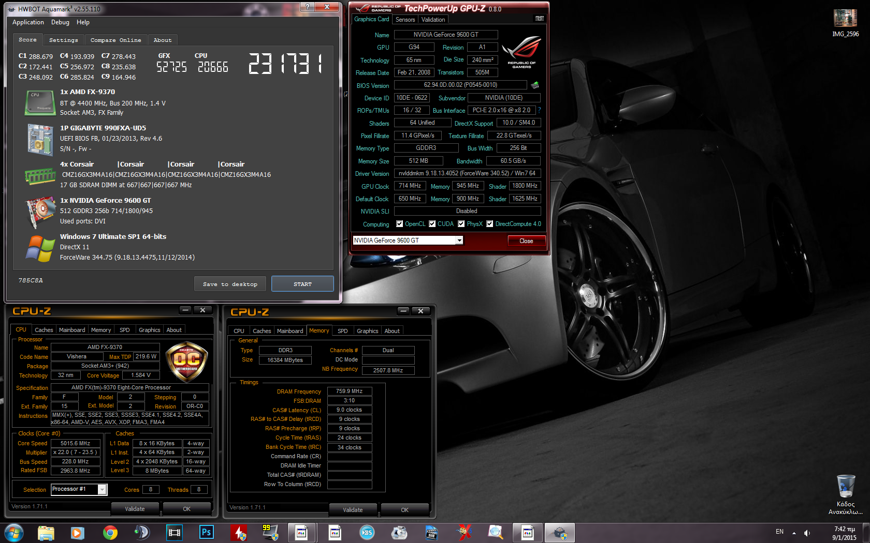Click the Close button in GPU-Z
Viewport: 870px width, 543px height.
(x=526, y=241)
